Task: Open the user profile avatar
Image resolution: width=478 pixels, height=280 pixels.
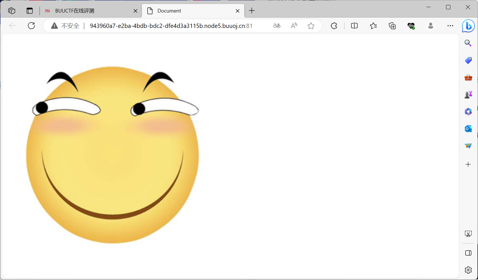Action: pos(431,26)
